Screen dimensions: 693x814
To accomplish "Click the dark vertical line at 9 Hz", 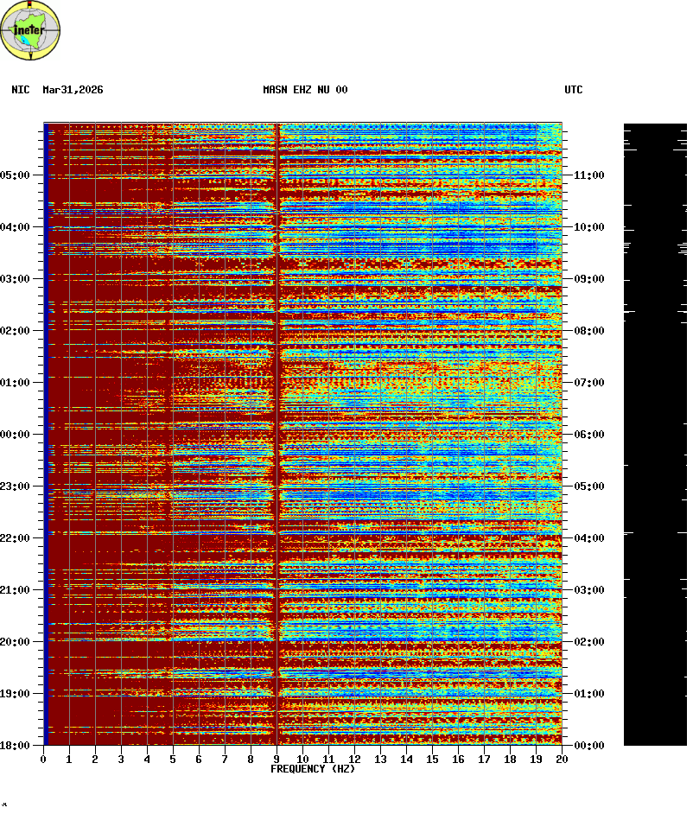I will [x=277, y=432].
